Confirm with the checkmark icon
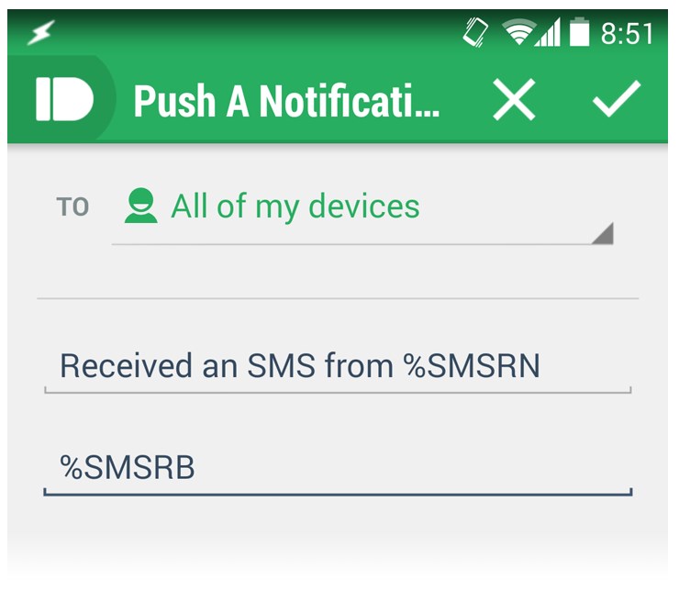 (x=617, y=99)
